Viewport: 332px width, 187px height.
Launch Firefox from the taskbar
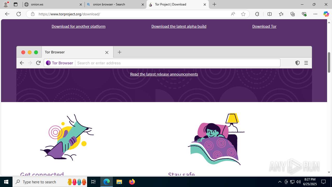point(132,182)
